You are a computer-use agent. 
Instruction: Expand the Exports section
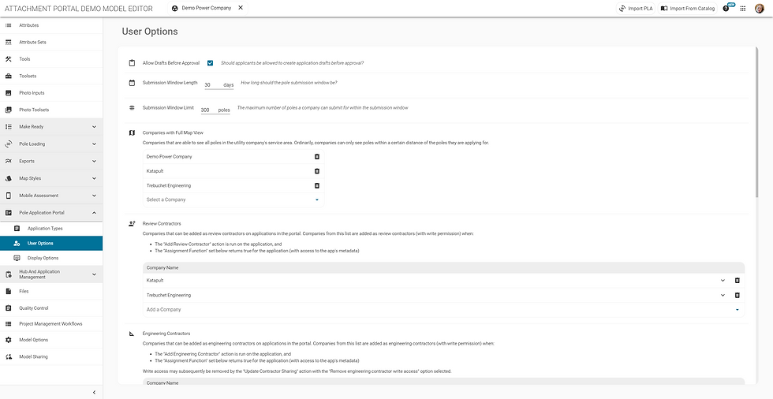(x=94, y=161)
